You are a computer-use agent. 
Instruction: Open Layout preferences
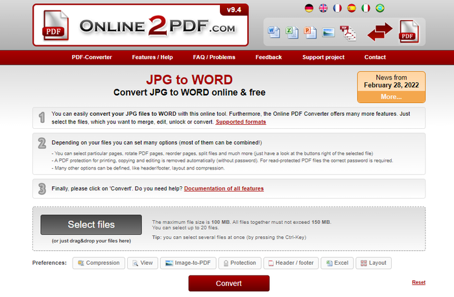click(x=374, y=263)
